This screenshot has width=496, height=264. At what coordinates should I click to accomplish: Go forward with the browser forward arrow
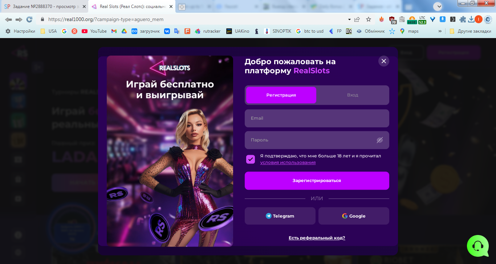19,20
